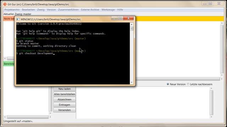The height and width of the screenshot is (127, 227).
Task: Click the commit message scroll down arrow
Action: 211,117
